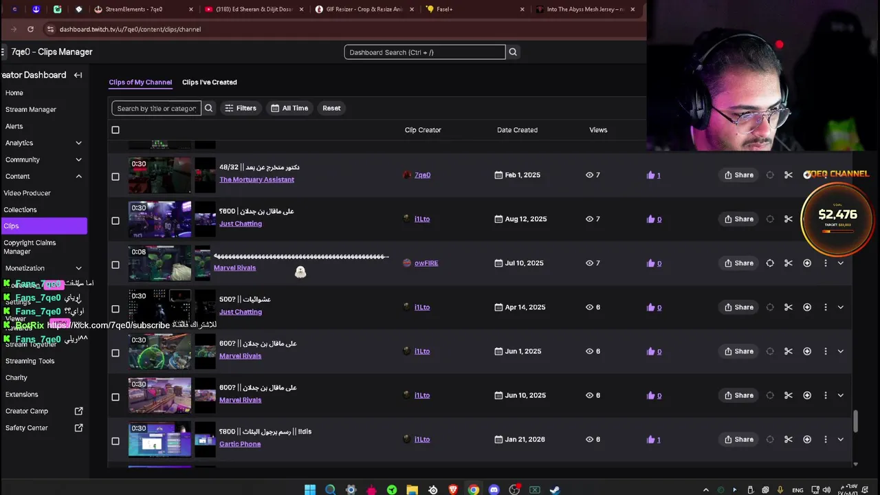This screenshot has width=880, height=495.
Task: Expand the Analytics section in the sidebar
Action: (x=78, y=143)
